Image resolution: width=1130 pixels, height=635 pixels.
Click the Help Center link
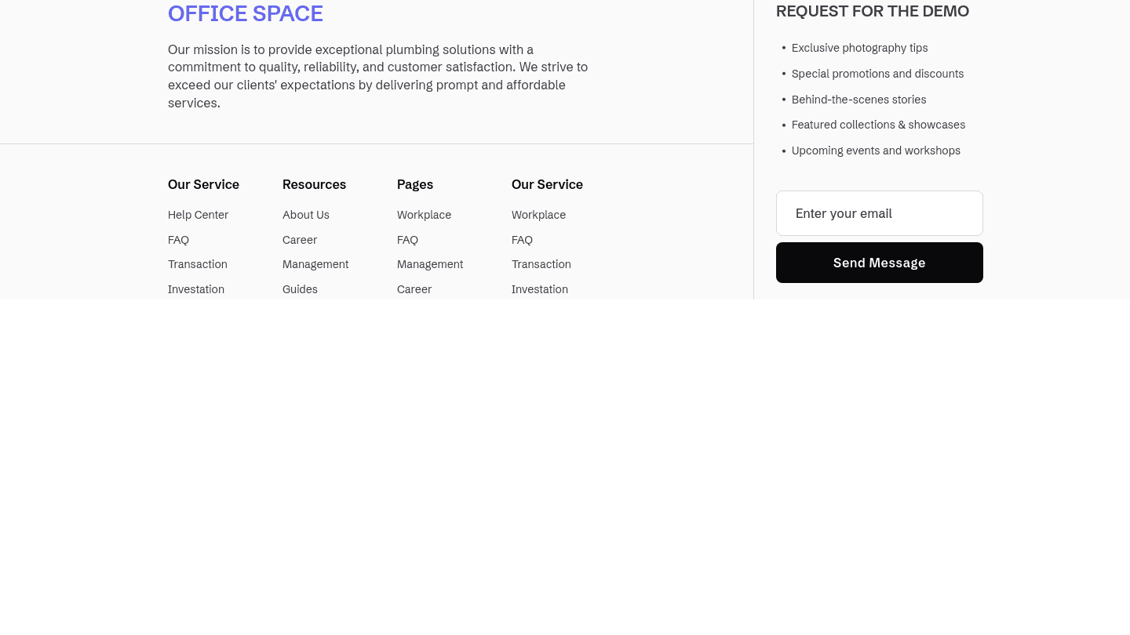pos(198,215)
